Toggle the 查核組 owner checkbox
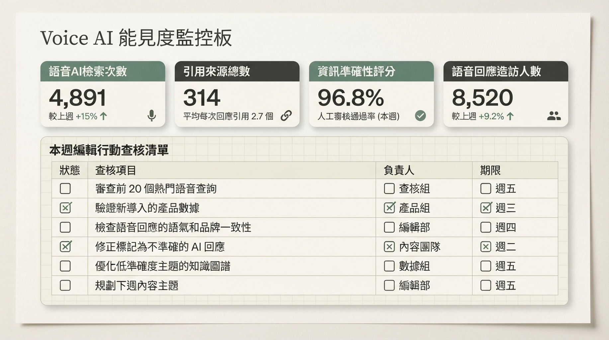This screenshot has height=340, width=609. (x=389, y=189)
